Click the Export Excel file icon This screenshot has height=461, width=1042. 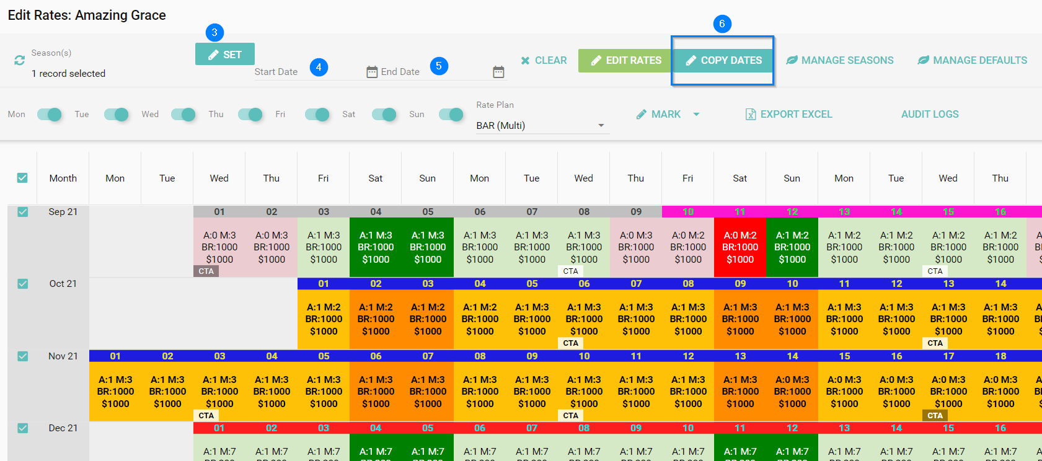(x=751, y=115)
